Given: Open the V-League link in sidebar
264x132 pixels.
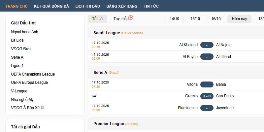Looking at the screenshot, I should click(19, 91).
